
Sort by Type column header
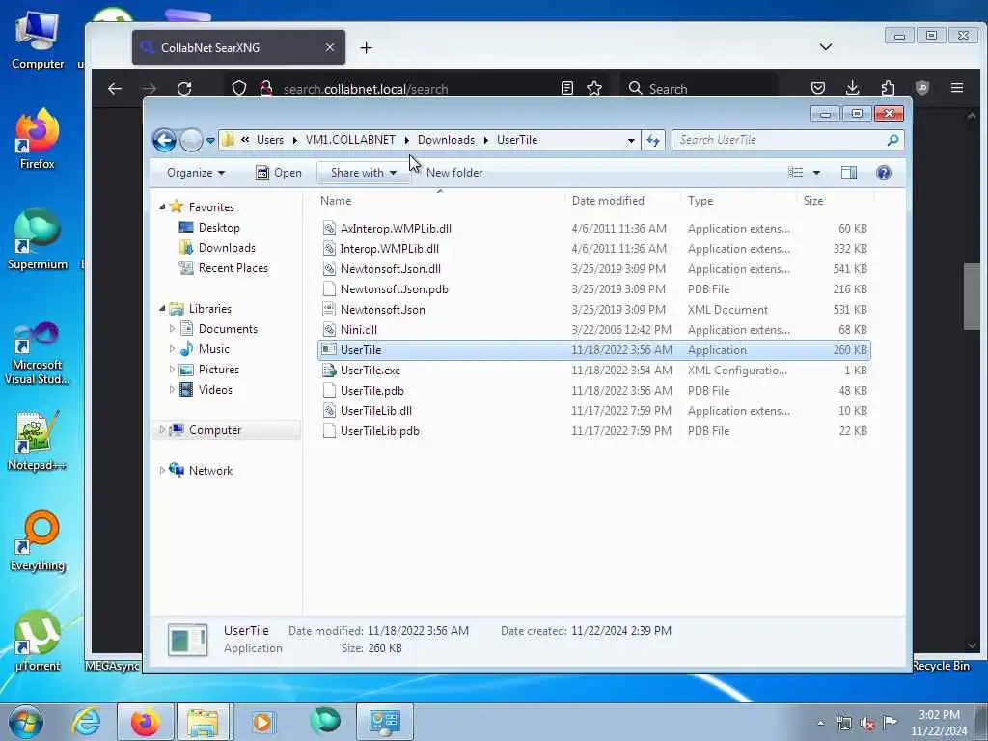tap(738, 201)
